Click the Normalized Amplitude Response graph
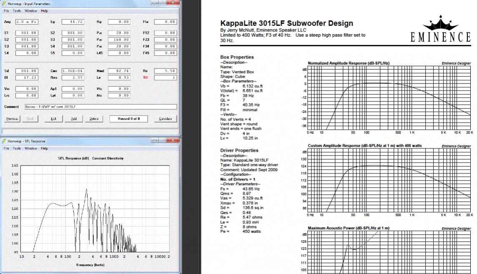 click(390, 98)
